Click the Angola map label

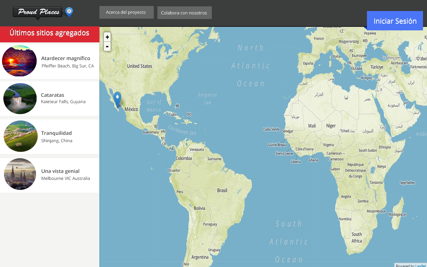[x=346, y=197]
